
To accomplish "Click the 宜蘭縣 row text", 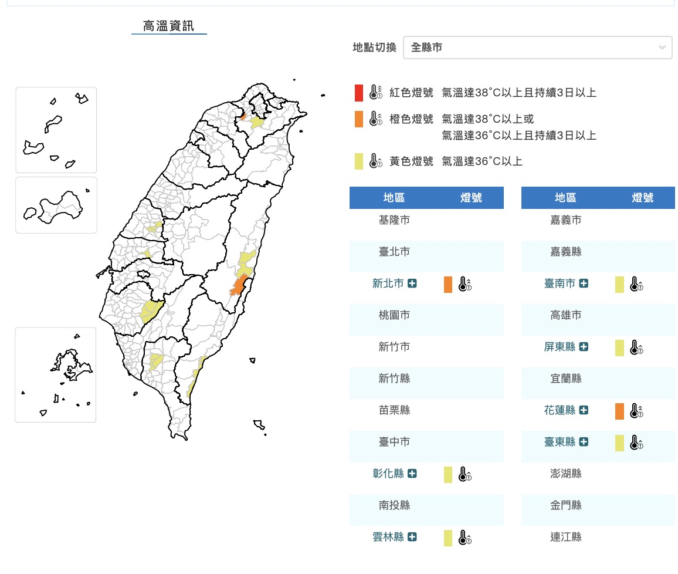I will 566,379.
